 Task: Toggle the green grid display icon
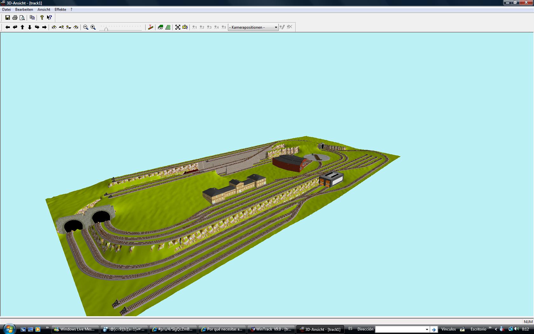click(x=168, y=27)
